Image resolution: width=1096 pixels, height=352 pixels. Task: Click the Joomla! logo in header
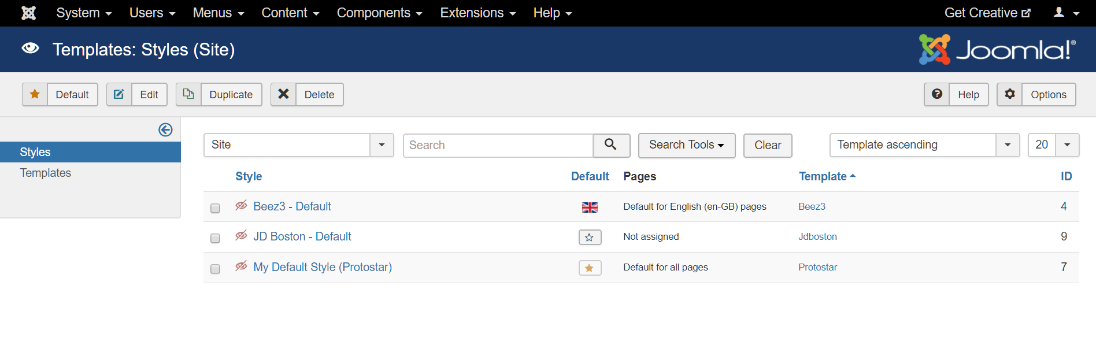(997, 50)
